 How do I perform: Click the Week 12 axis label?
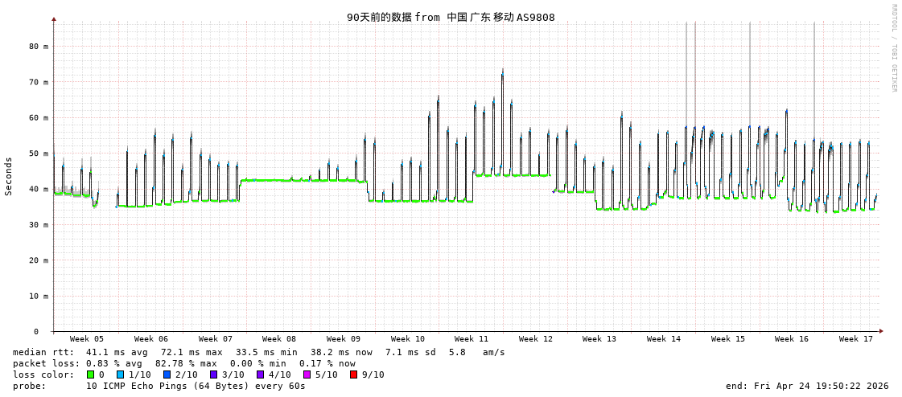coord(536,339)
